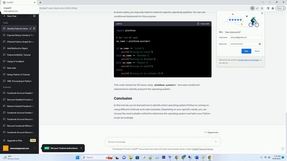287x161 pixels.
Task: Open the tab search chevron in the title bar
Action: (263, 2)
